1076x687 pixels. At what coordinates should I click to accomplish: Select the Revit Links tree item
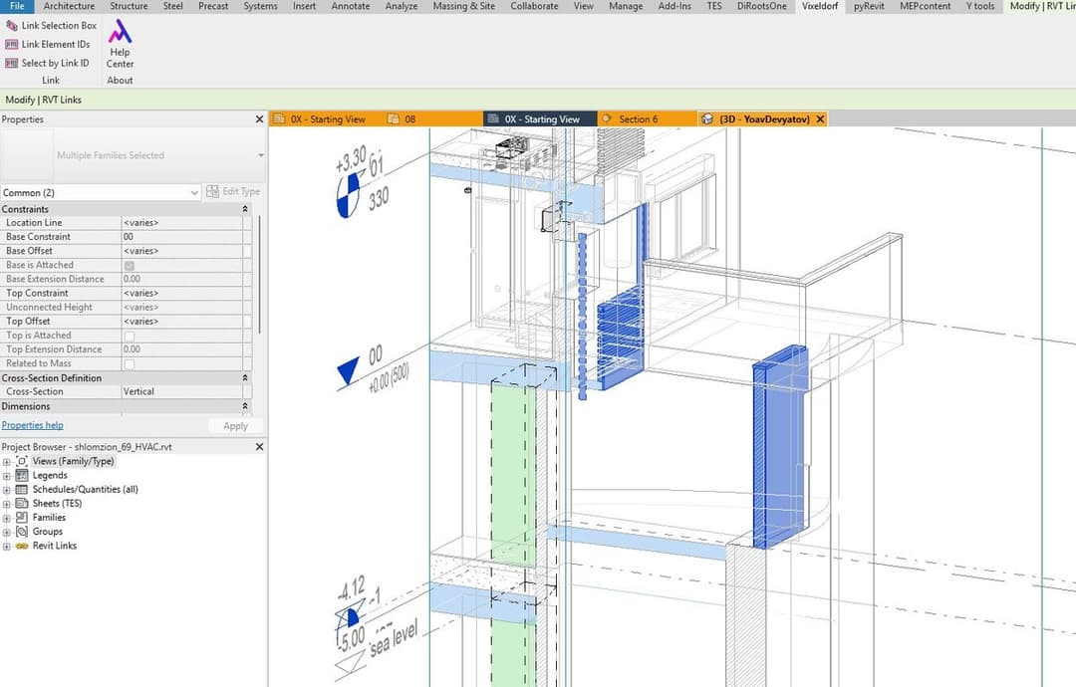(54, 546)
